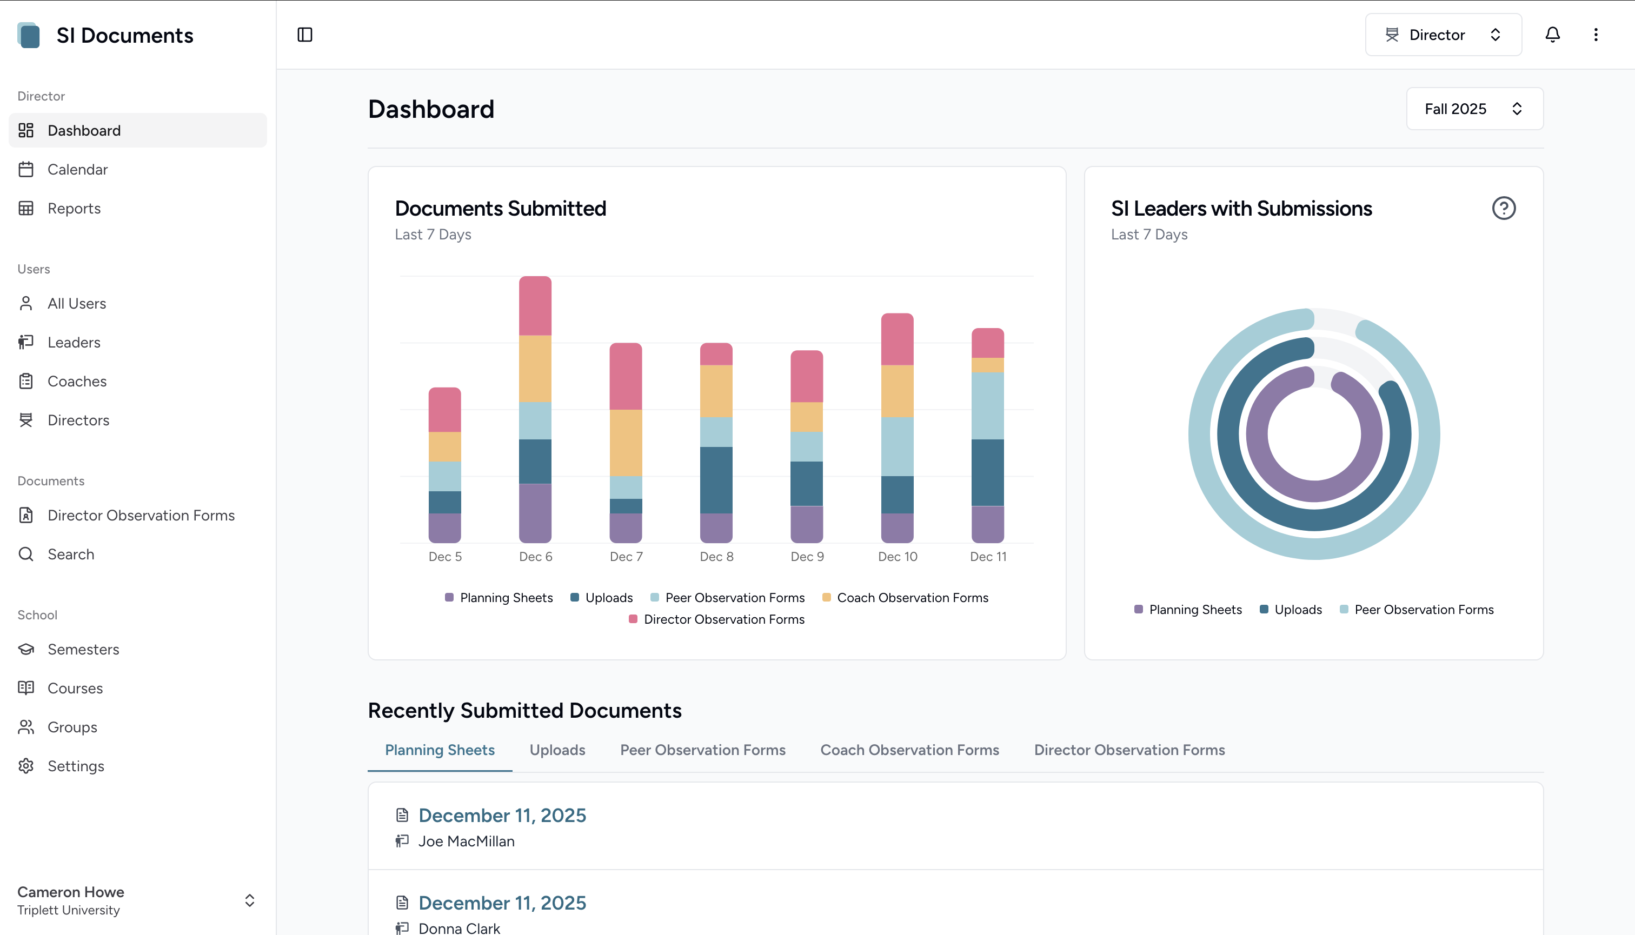Select the Uploads tab under Recently Submitted Documents
The height and width of the screenshot is (935, 1635).
(x=556, y=750)
